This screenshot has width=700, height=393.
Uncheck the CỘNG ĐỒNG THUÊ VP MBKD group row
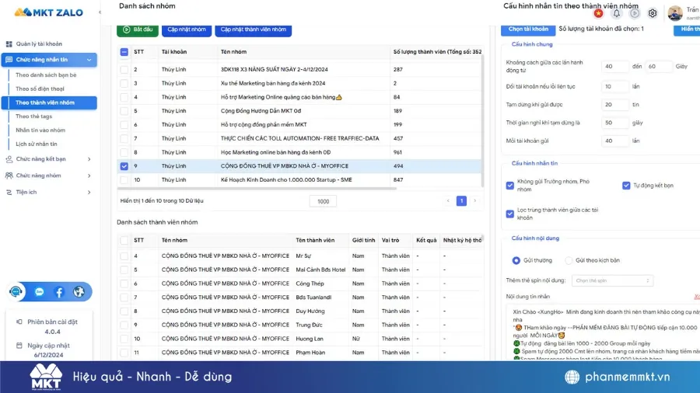124,166
